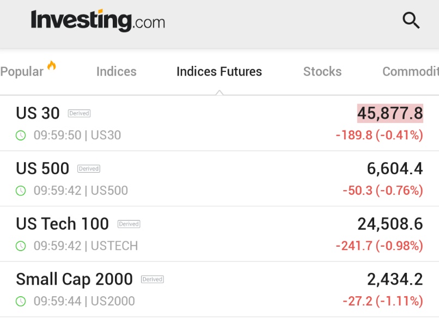Open the Stocks tab
This screenshot has width=439, height=318.
click(322, 71)
